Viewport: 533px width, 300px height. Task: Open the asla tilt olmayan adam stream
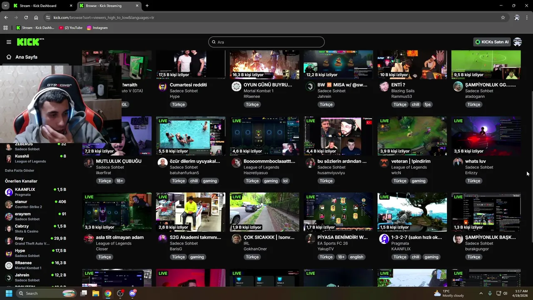[x=120, y=237]
